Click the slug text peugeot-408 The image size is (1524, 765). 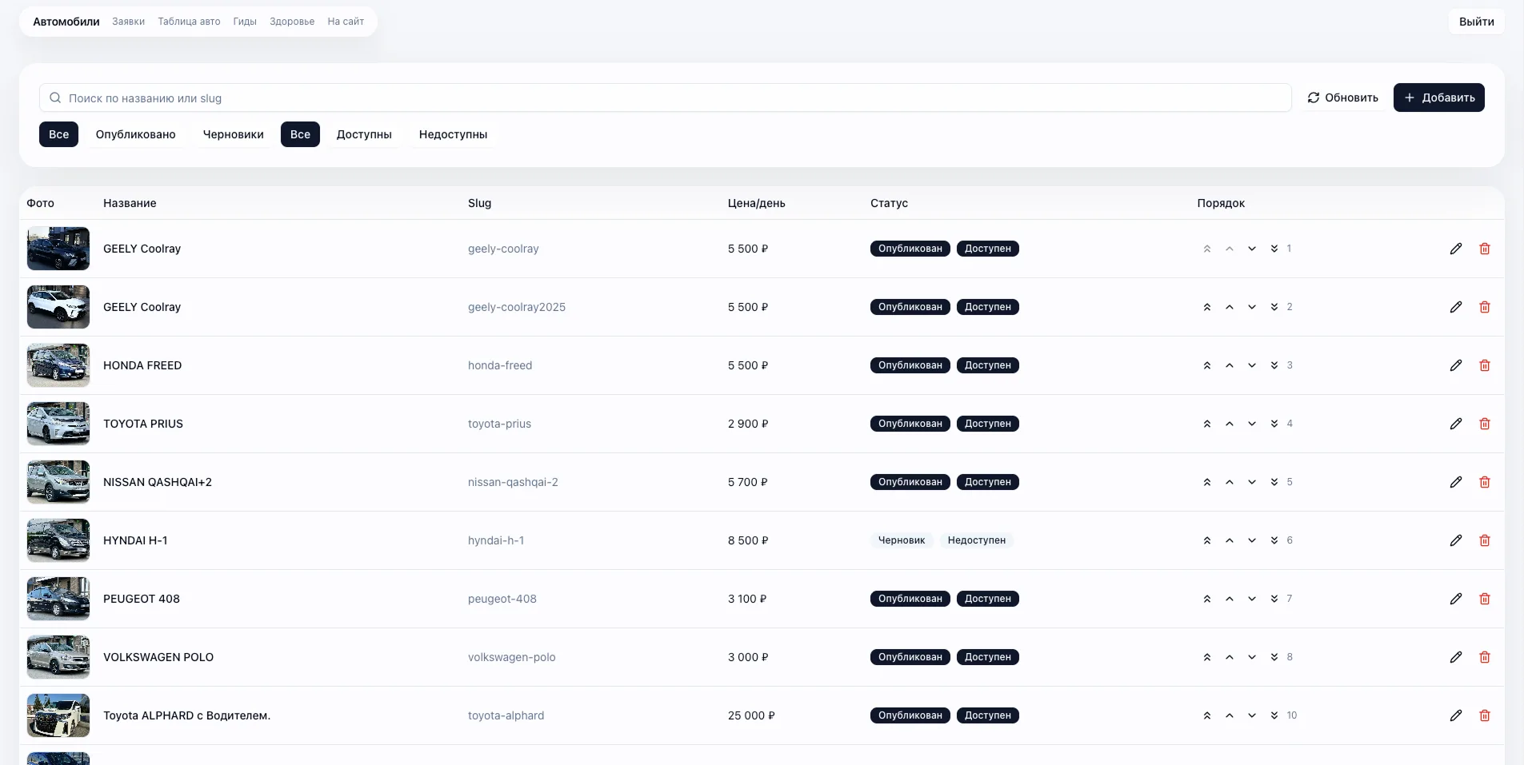pos(502,599)
